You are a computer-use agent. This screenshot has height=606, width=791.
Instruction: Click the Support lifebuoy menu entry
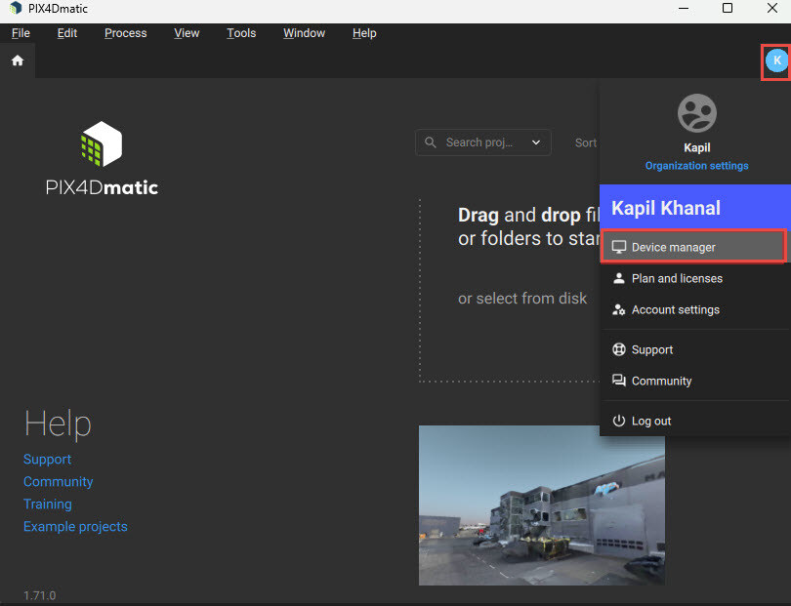(651, 349)
